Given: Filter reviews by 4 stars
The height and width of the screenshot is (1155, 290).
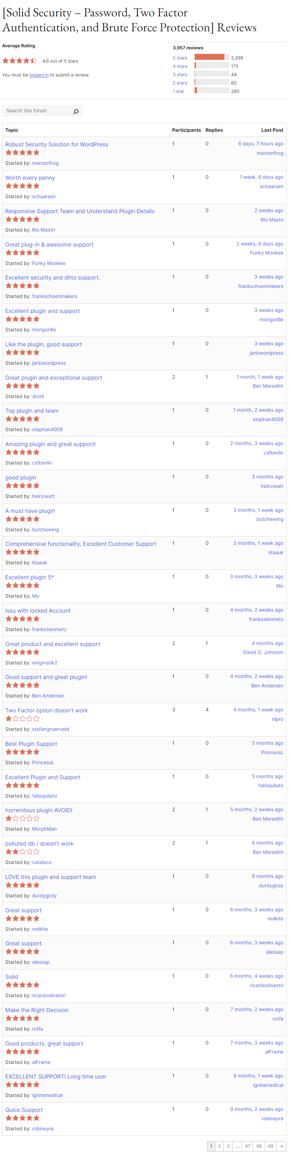Looking at the screenshot, I should 180,66.
